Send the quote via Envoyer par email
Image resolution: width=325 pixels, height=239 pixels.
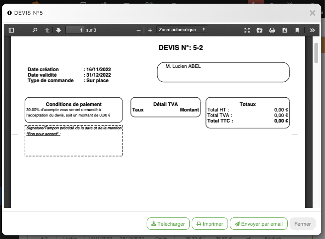[258, 224]
